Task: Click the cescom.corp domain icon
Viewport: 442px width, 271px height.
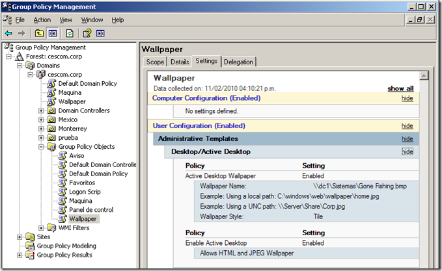Action: point(41,75)
